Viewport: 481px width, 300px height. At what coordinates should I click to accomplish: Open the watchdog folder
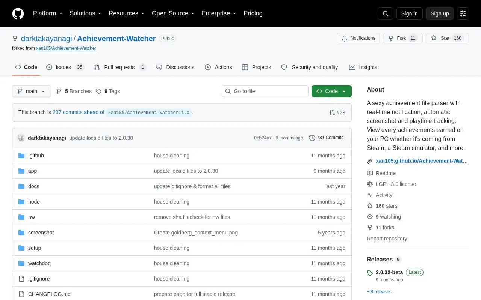coord(39,263)
